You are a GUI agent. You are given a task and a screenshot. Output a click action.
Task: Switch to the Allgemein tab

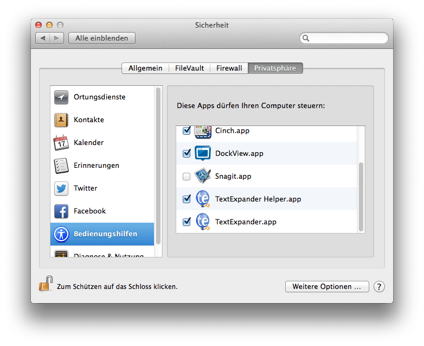pos(145,68)
